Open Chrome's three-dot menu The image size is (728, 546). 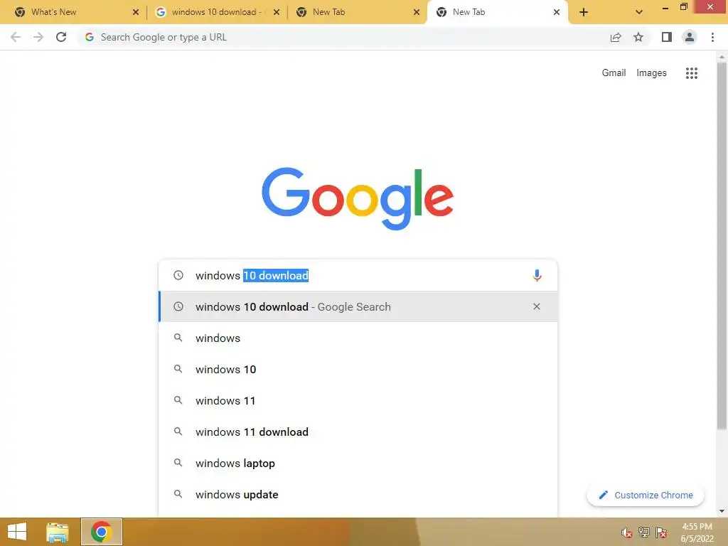point(712,37)
